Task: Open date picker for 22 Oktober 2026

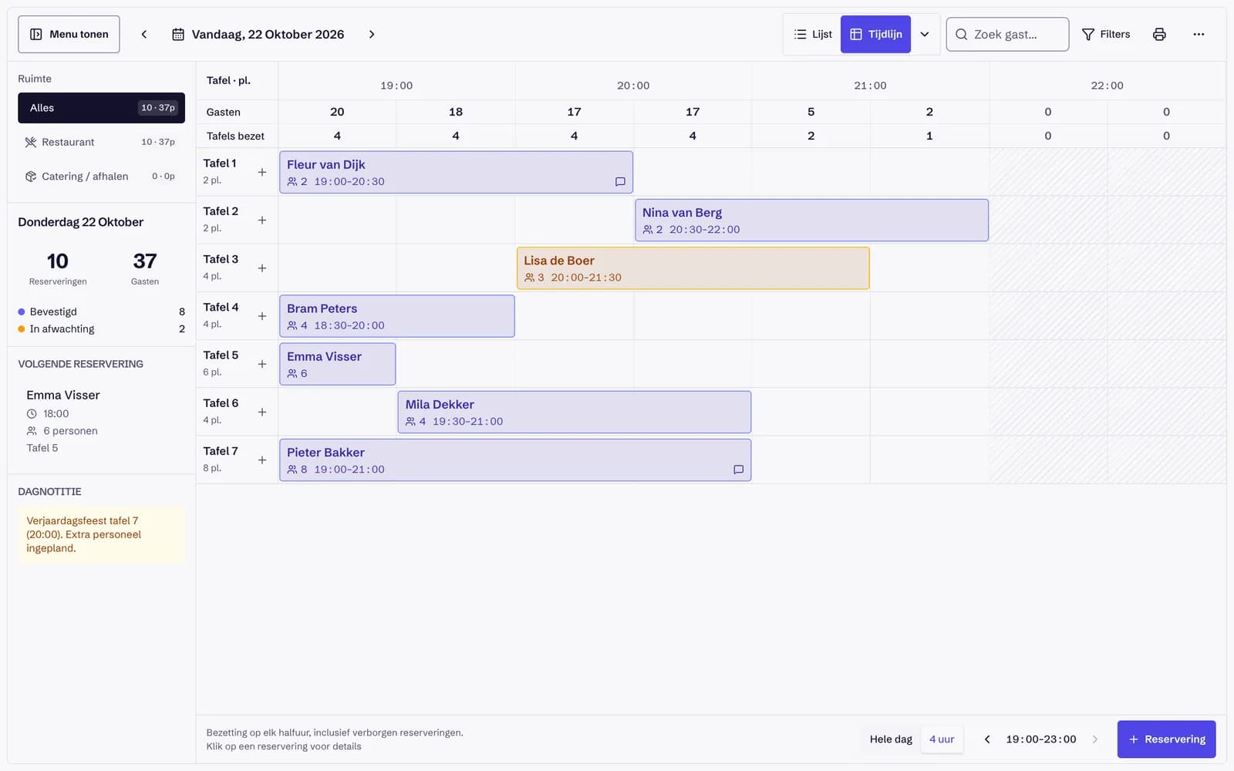Action: [x=258, y=34]
